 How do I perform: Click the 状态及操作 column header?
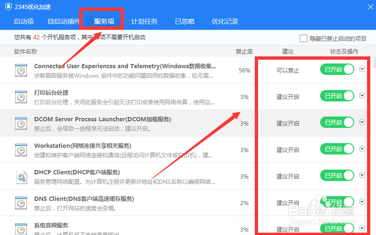pyautogui.click(x=344, y=51)
